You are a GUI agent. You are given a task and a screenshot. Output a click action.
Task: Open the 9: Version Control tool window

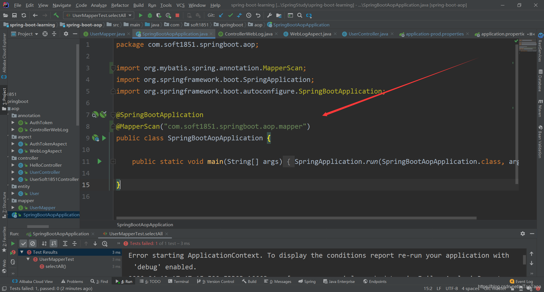[216, 282]
